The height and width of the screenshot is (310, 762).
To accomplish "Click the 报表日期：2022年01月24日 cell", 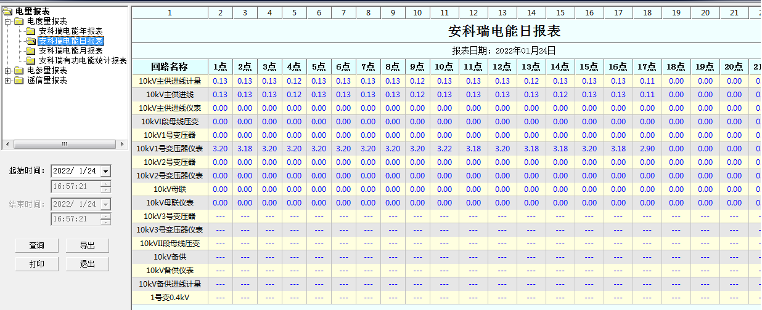I will click(x=504, y=50).
